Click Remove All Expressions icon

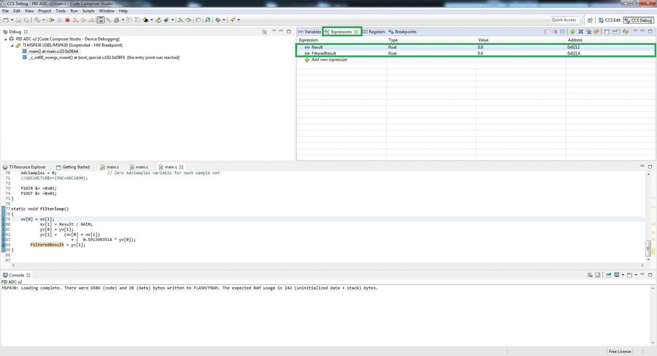[x=588, y=31]
